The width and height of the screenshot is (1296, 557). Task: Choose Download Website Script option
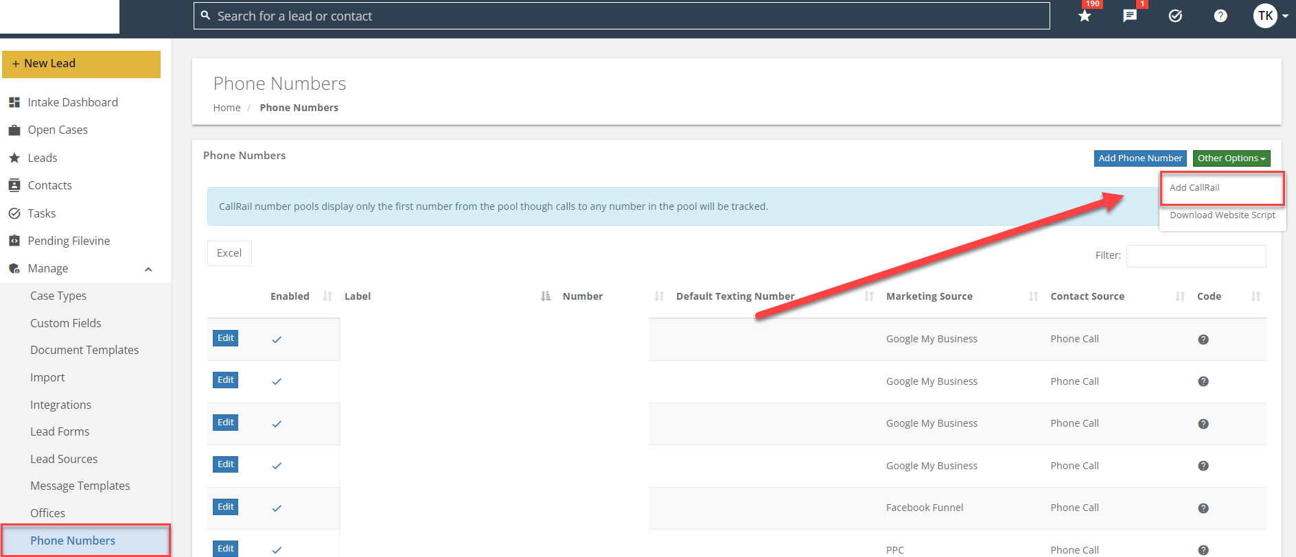coord(1223,215)
